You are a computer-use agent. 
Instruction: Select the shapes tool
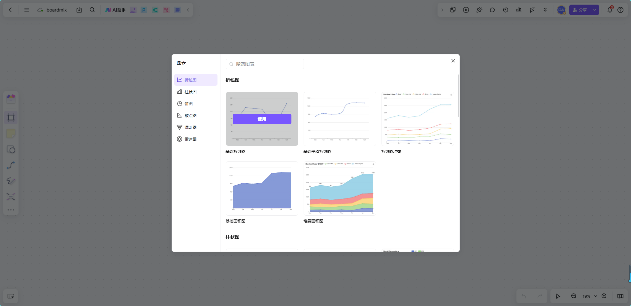[11, 149]
